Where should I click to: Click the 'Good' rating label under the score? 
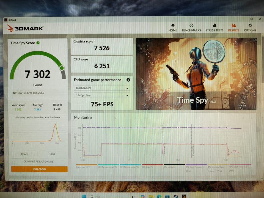click(x=38, y=85)
